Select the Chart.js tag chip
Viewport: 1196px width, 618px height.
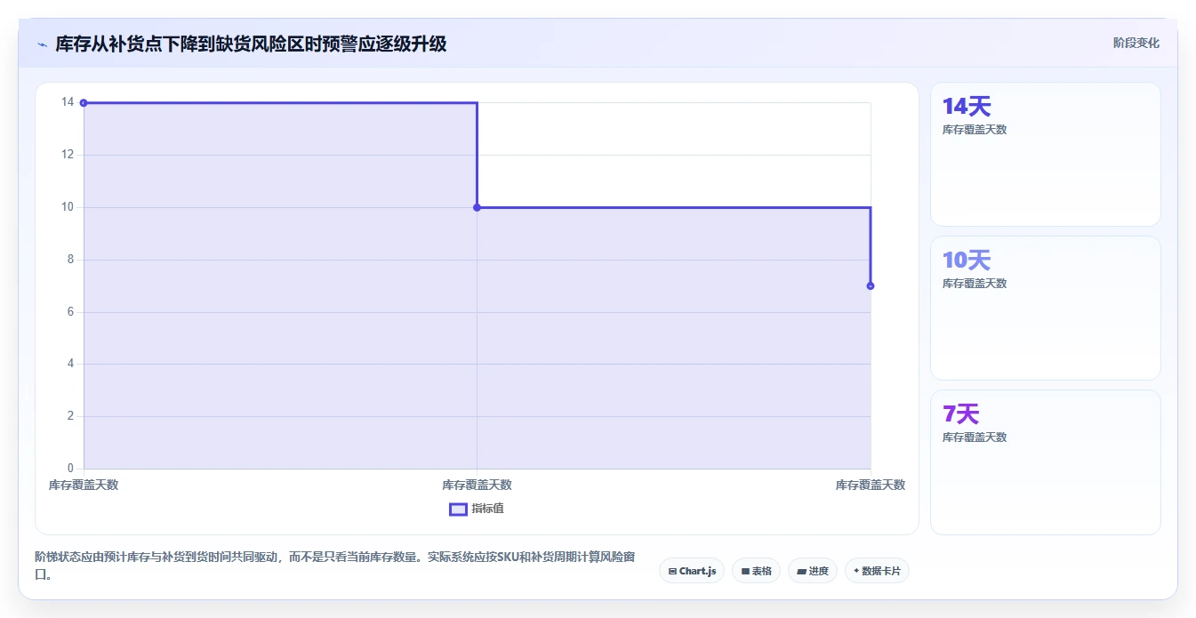(692, 571)
